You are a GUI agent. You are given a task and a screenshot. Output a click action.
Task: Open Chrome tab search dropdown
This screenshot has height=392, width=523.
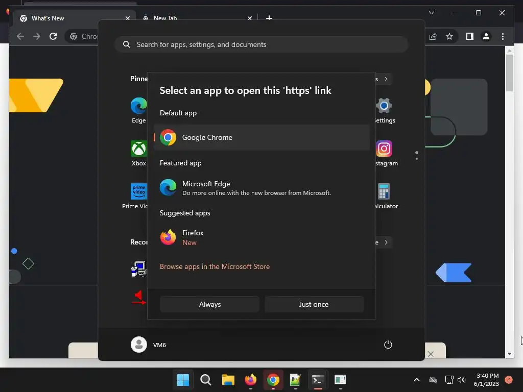(431, 13)
